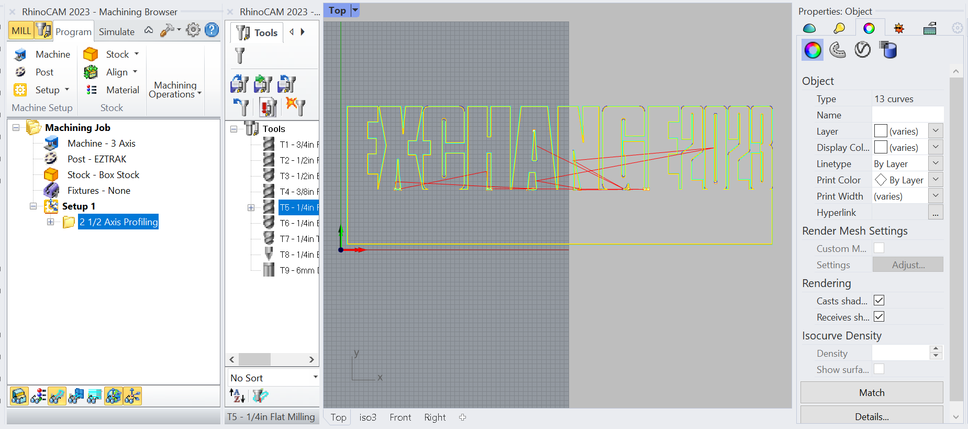Open Sun settings icon
The image size is (968, 429).
click(899, 28)
